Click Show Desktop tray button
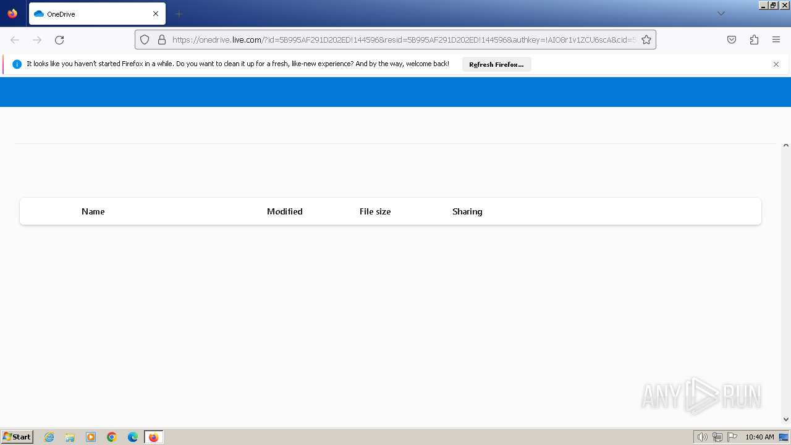 point(784,437)
